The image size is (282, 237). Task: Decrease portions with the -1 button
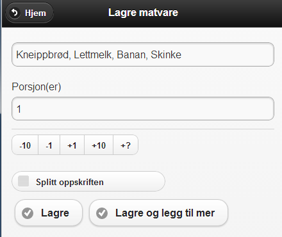[x=49, y=145]
